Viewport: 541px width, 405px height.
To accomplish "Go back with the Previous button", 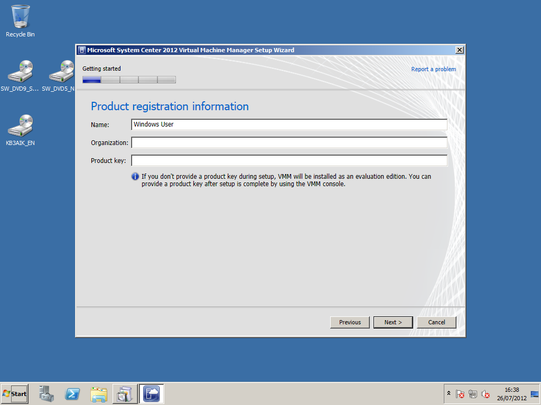I will (350, 322).
